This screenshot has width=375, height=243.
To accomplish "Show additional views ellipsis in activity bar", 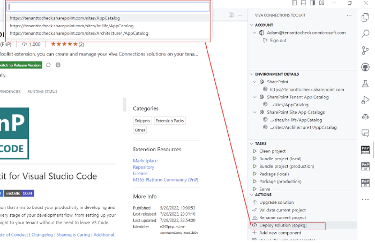I will [x=365, y=199].
